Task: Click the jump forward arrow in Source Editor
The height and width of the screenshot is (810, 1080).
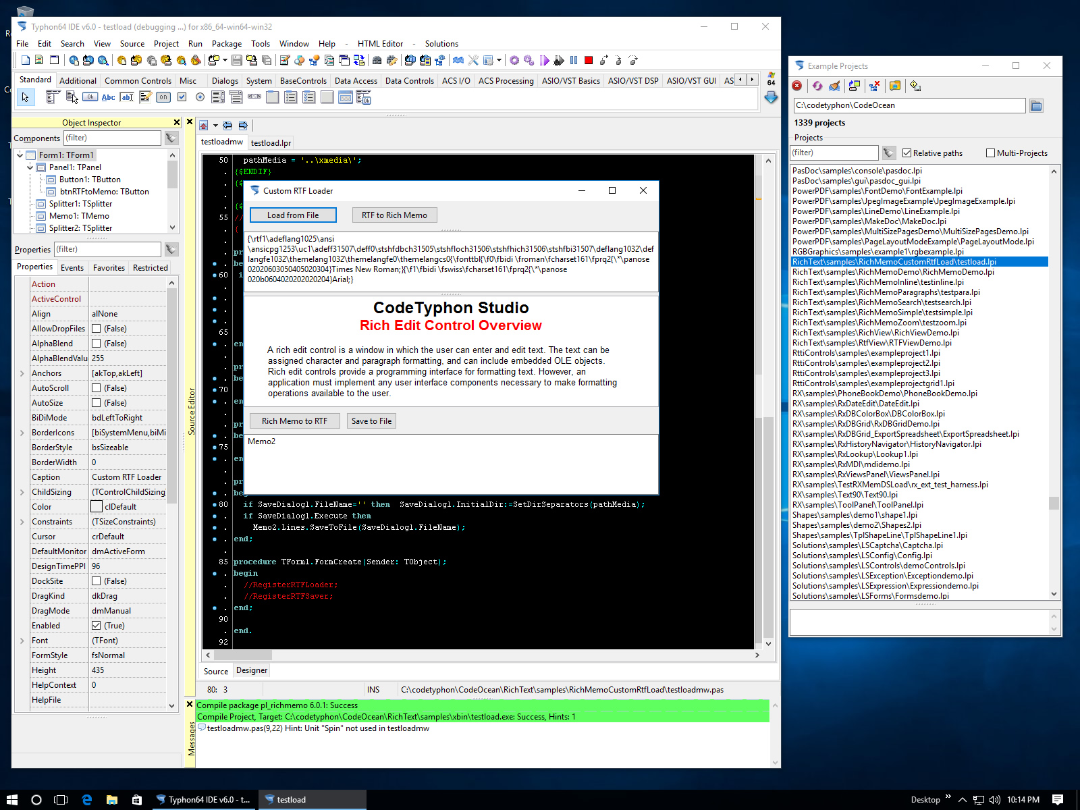Action: point(243,126)
